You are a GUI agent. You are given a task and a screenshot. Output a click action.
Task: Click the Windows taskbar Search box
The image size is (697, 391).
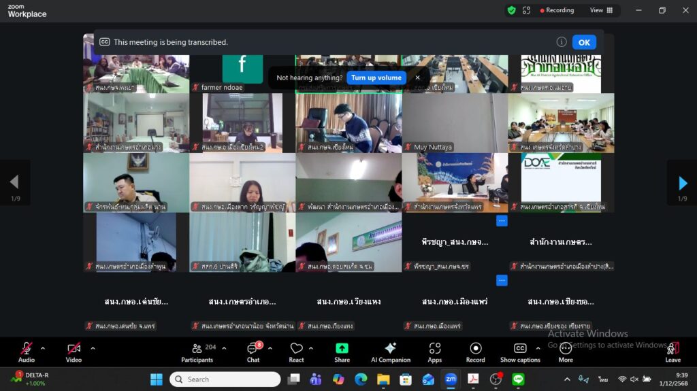(225, 379)
